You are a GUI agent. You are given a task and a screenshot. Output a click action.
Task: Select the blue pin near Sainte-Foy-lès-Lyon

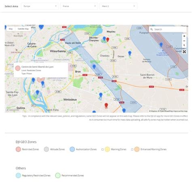pyautogui.click(x=38, y=92)
